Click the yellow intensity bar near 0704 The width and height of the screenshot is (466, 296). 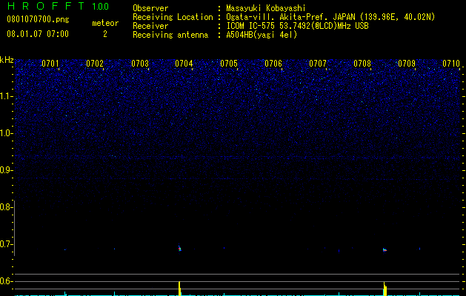point(179,289)
